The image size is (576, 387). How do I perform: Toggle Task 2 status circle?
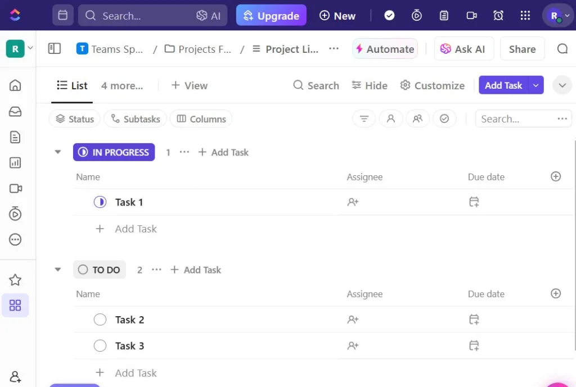point(100,320)
